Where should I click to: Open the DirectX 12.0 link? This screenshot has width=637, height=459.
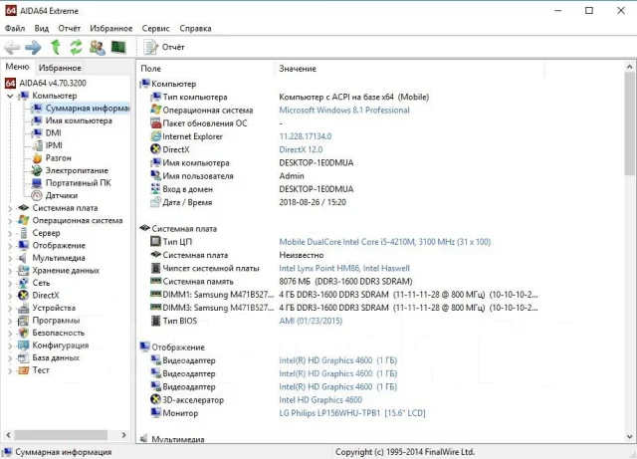(x=301, y=149)
